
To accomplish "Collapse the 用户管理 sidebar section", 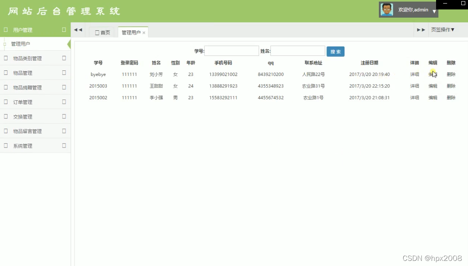I will [x=35, y=30].
